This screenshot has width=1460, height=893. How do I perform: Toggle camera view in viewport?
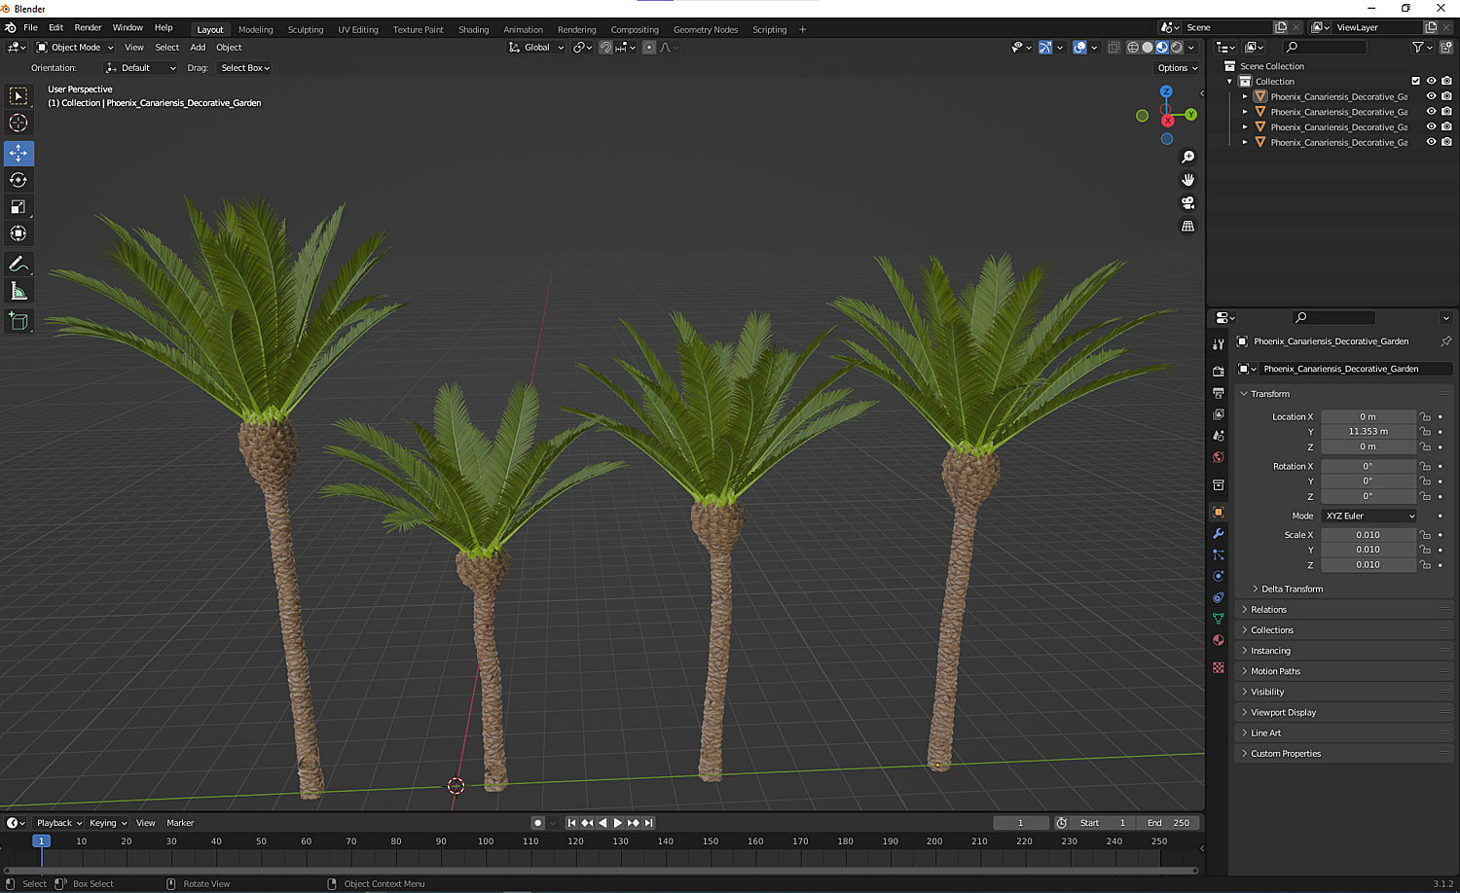(x=1187, y=202)
